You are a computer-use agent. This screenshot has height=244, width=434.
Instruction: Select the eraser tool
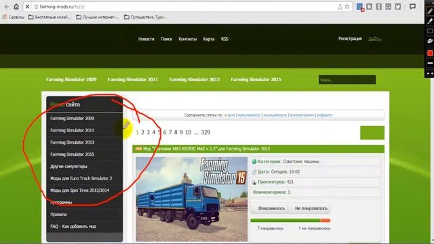click(430, 41)
